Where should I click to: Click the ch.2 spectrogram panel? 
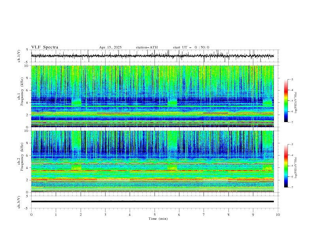tap(152, 161)
